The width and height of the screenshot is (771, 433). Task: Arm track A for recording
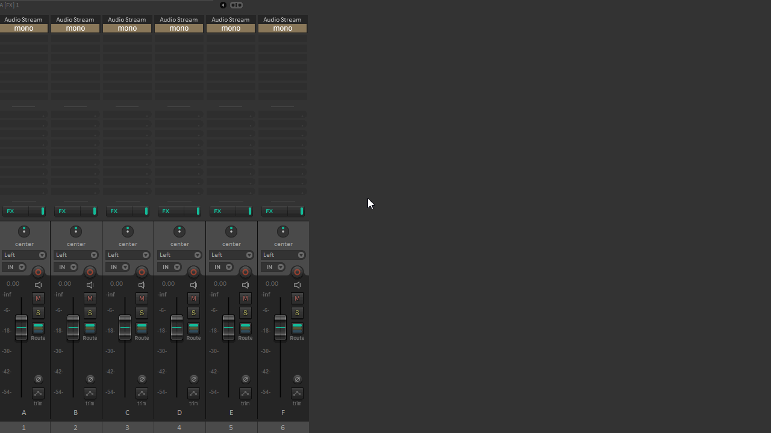point(38,272)
